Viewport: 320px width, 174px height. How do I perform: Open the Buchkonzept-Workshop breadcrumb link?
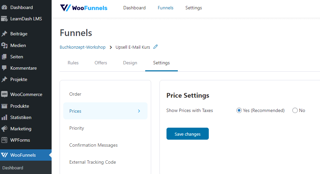coord(83,47)
